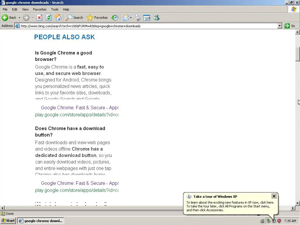
Task: Expand the Back button history dropdown
Action: click(19, 18)
